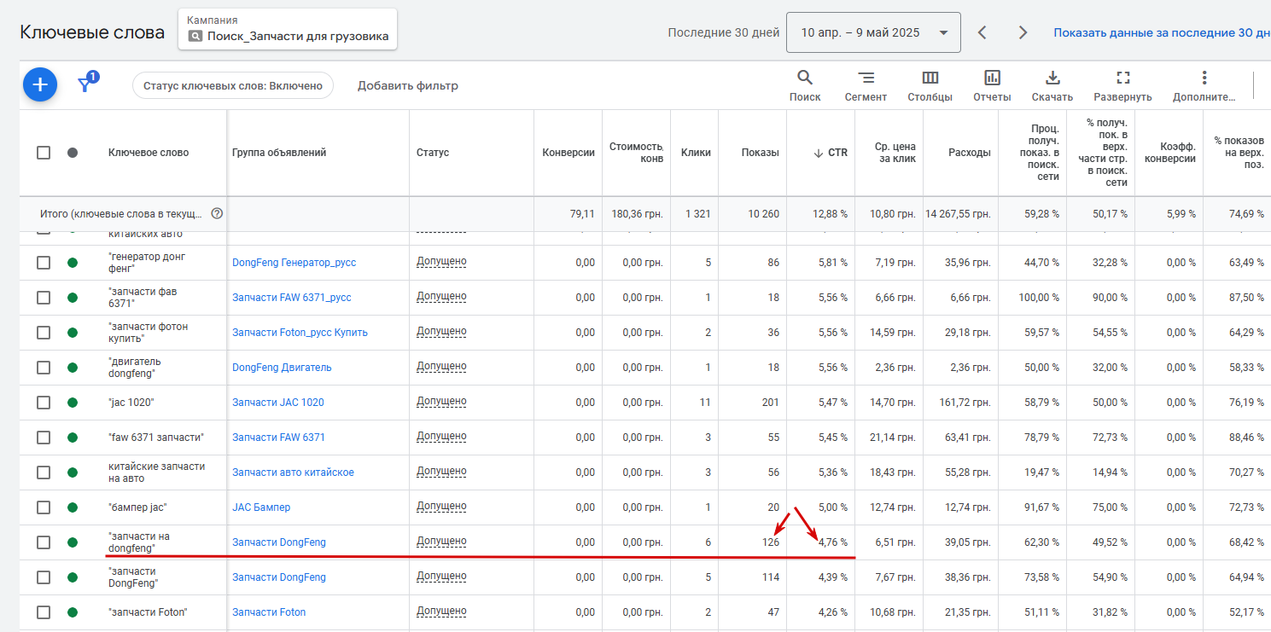Select checkbox for "генератор донг фенг"

[44, 263]
